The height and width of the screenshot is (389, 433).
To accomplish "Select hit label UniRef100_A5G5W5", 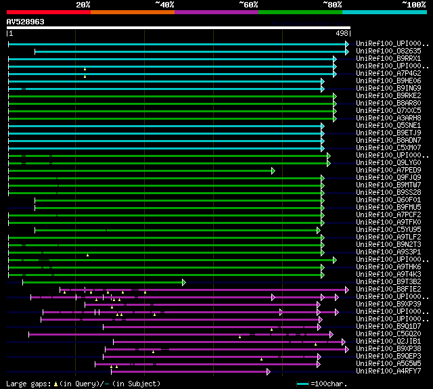I will point(388,364).
